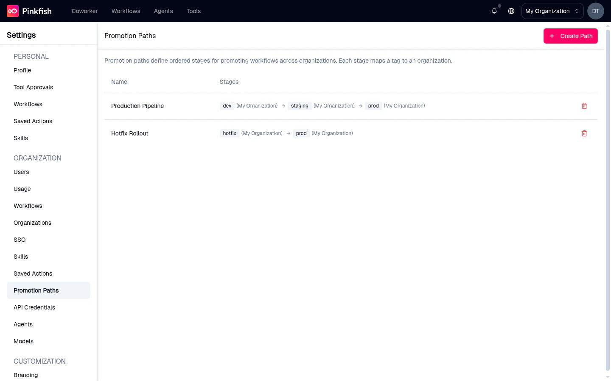Open the notifications bell
Image resolution: width=611 pixels, height=381 pixels.
click(494, 11)
